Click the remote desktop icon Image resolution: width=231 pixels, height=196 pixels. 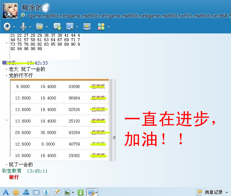coord(69,26)
